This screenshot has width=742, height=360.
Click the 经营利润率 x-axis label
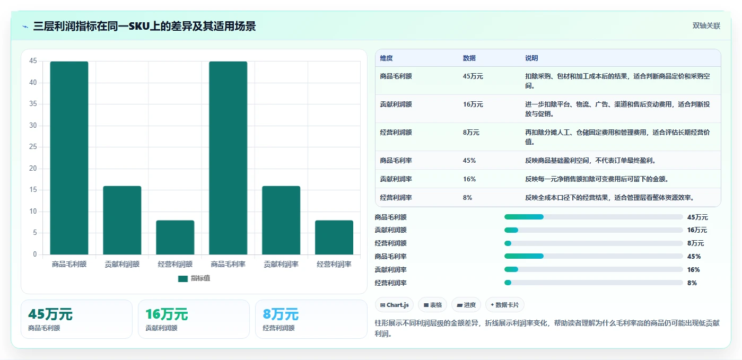pyautogui.click(x=334, y=264)
